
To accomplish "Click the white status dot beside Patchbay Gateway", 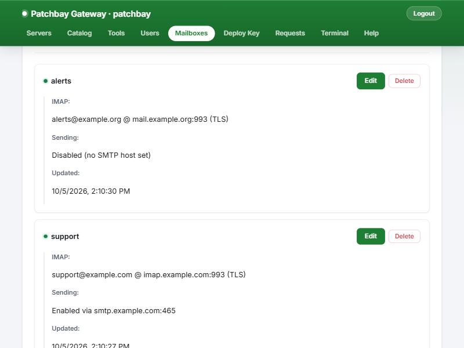I will (x=24, y=13).
